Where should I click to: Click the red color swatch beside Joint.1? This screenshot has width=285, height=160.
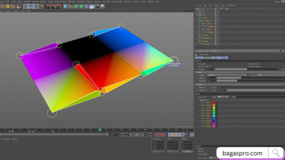pos(214,102)
